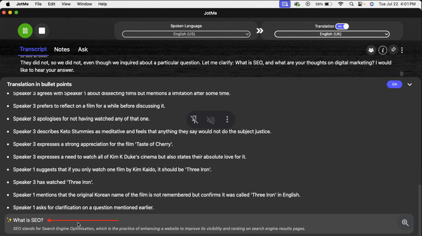Toggle the bullet points ON switch
This screenshot has height=236, width=422.
tap(394, 84)
